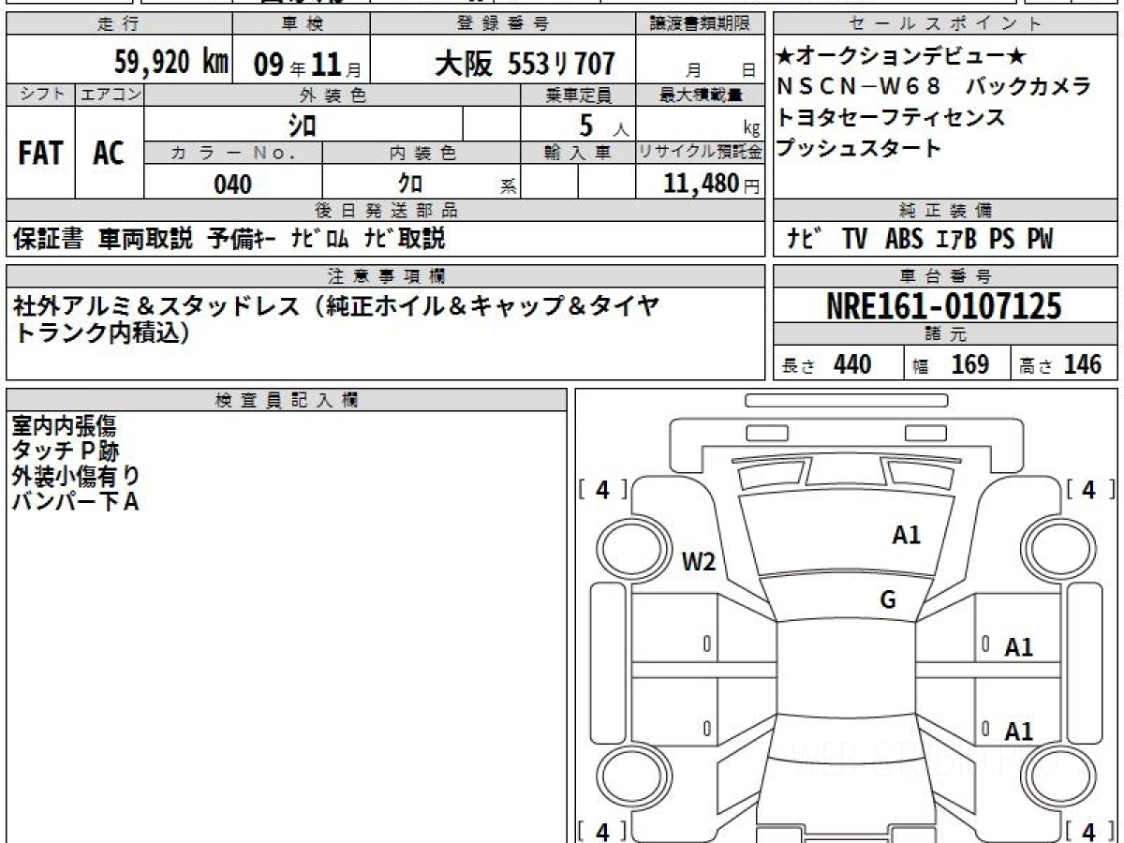Click the シフト label
Screen dimensions: 1124x843
click(40, 95)
